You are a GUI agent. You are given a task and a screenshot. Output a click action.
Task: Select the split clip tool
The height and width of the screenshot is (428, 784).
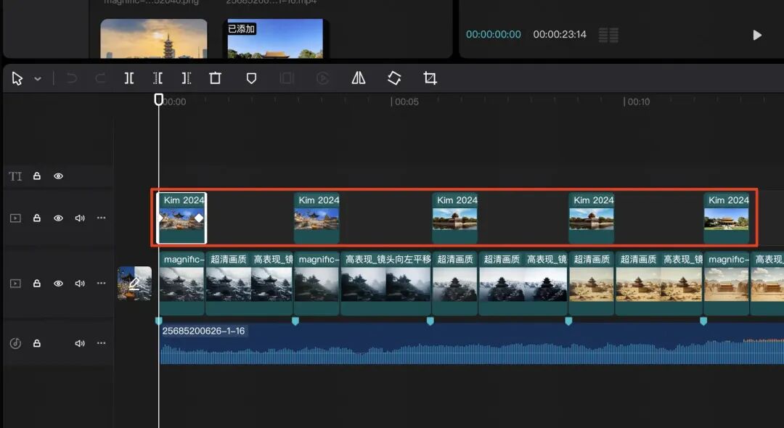tap(129, 78)
